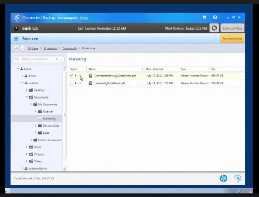Select file name ConnectedBackup_DataSheet.pdf
This screenshot has width=259, height=197.
tap(115, 76)
